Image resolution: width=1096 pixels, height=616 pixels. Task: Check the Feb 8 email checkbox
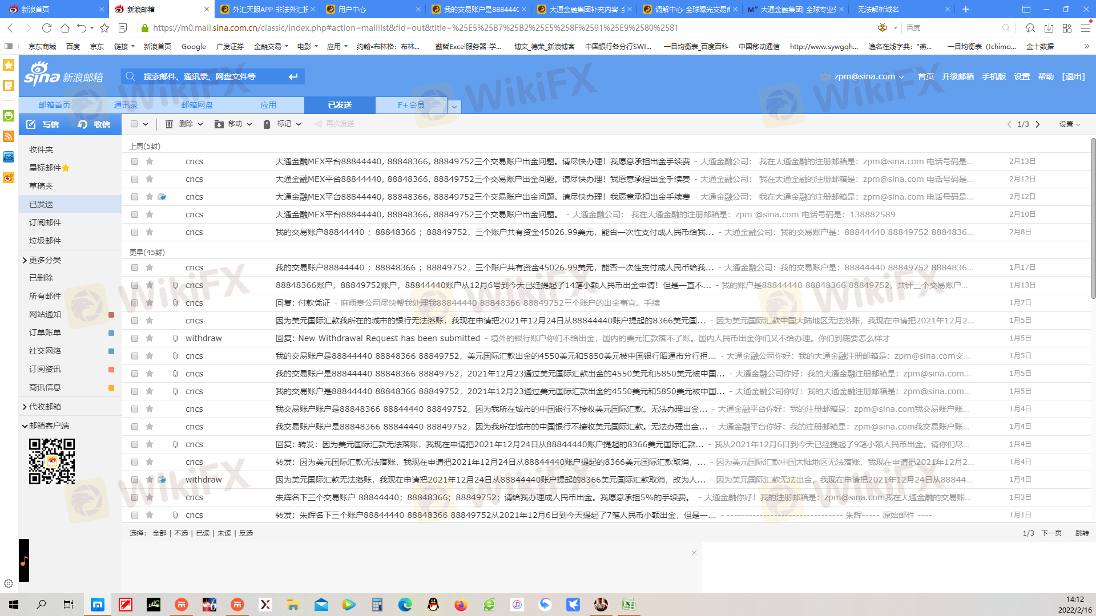(135, 232)
